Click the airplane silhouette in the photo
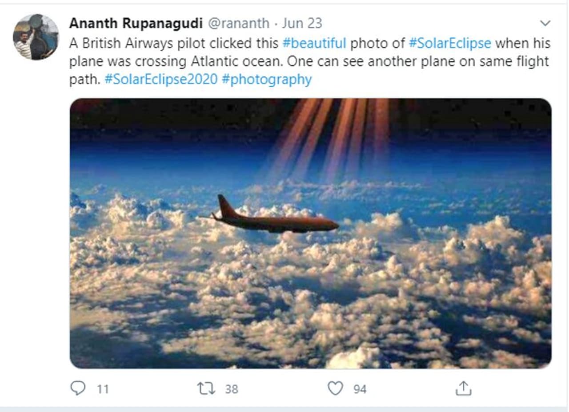 [x=276, y=220]
